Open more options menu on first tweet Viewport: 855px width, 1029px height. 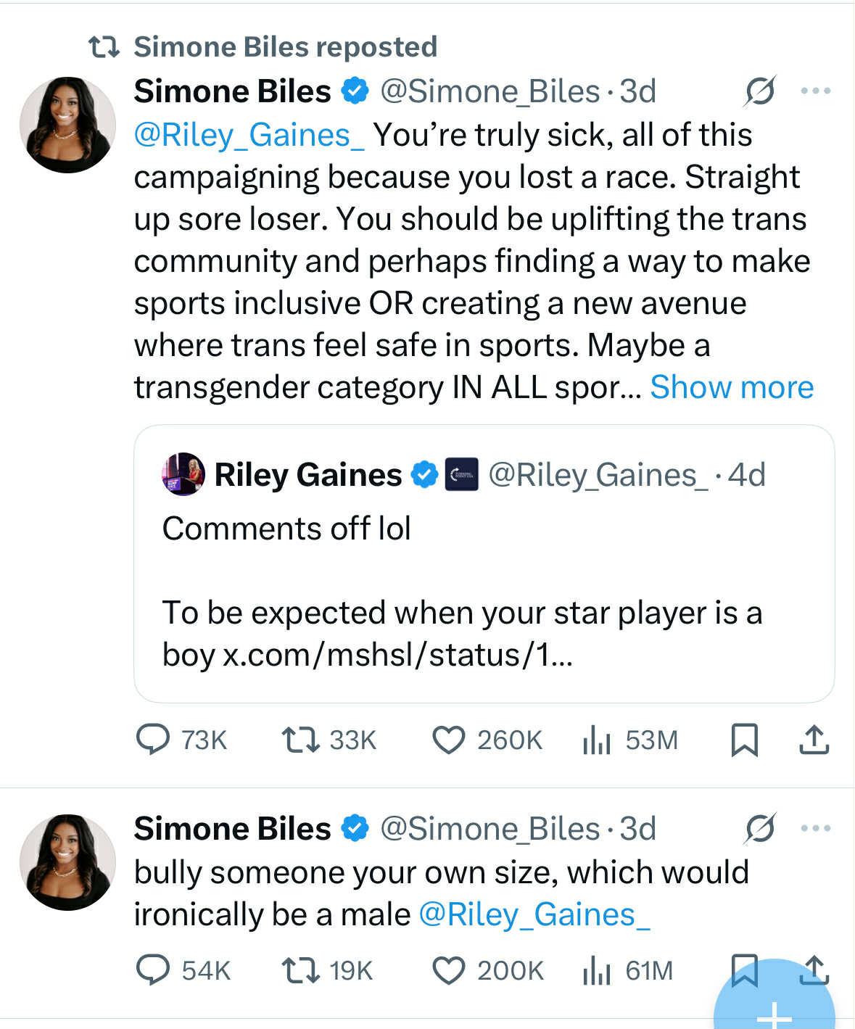point(816,91)
